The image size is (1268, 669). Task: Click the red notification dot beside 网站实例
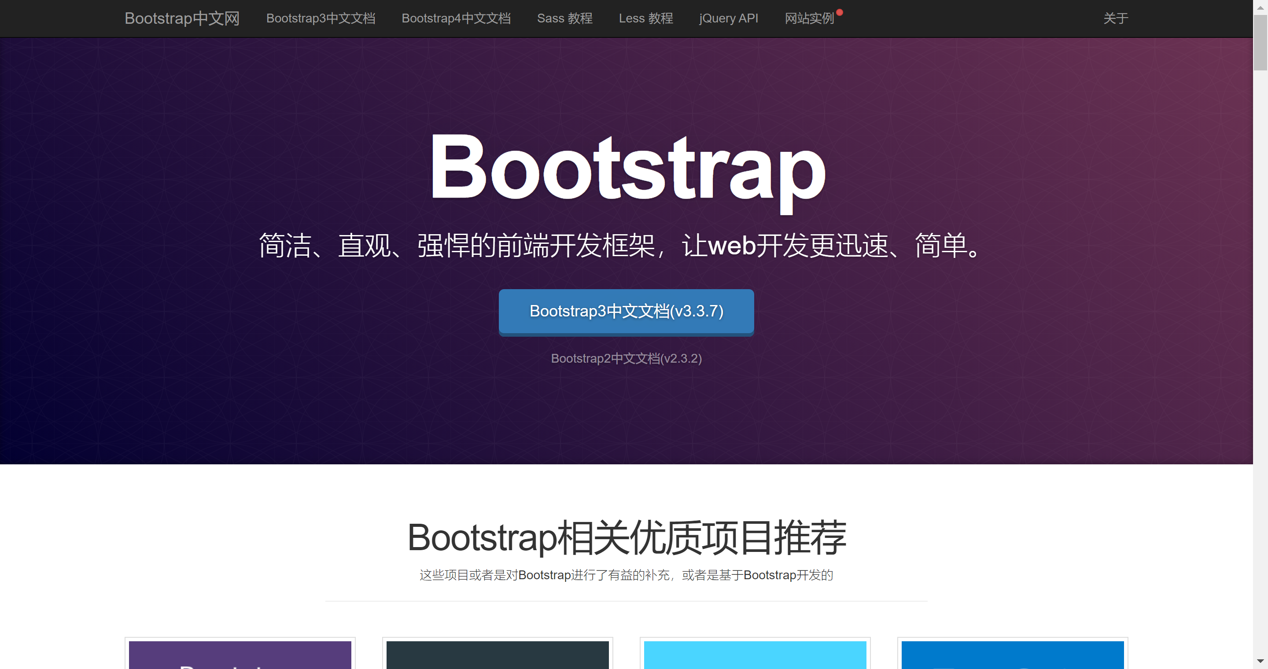[840, 12]
